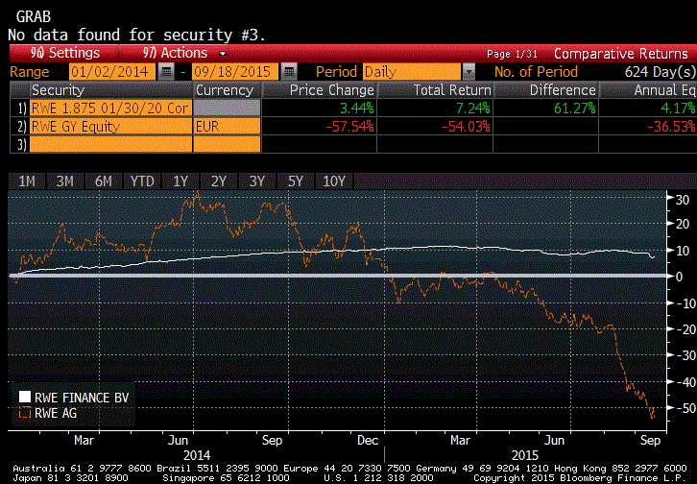
Task: Click the 4.17% annual equivalent value
Action: click(679, 108)
